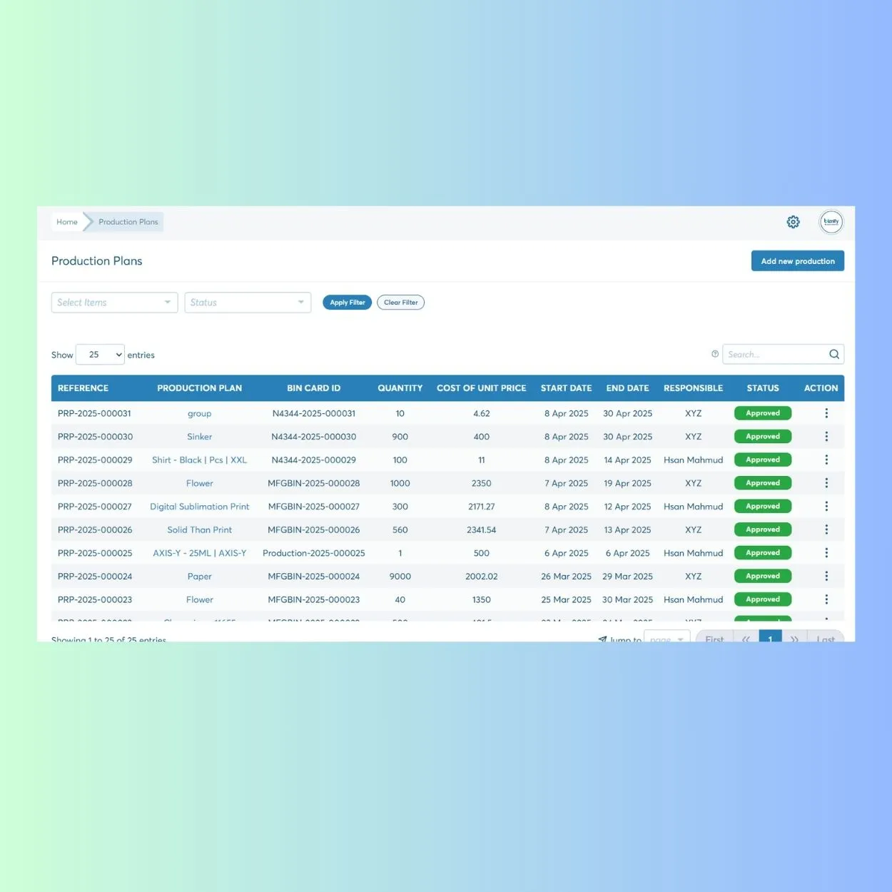This screenshot has height=892, width=892.
Task: Click Add new production button
Action: (797, 261)
